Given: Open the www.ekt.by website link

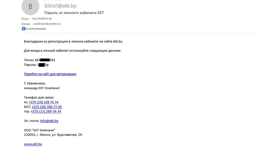Looking at the screenshot, I should (33, 144).
